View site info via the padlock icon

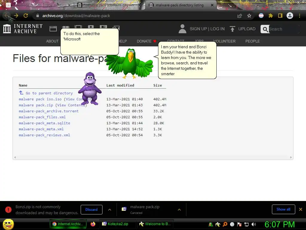38,16
